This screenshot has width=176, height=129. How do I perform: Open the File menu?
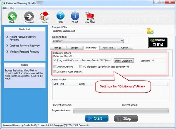pos(5,8)
